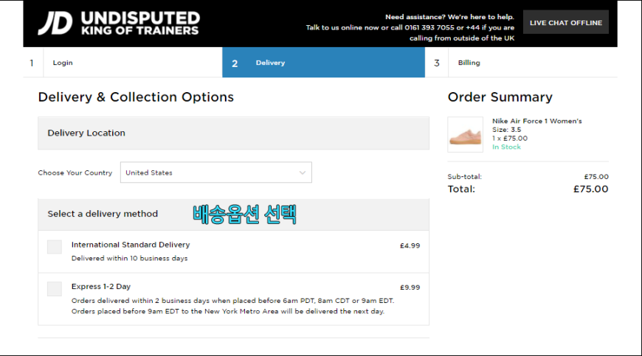The image size is (642, 356).
Task: Click Nike Air Force 1 Women's product name
Action: pyautogui.click(x=536, y=121)
